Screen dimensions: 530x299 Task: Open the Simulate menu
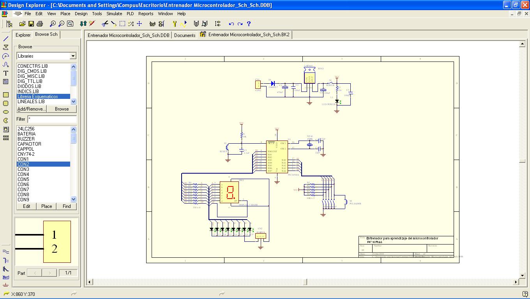[114, 14]
